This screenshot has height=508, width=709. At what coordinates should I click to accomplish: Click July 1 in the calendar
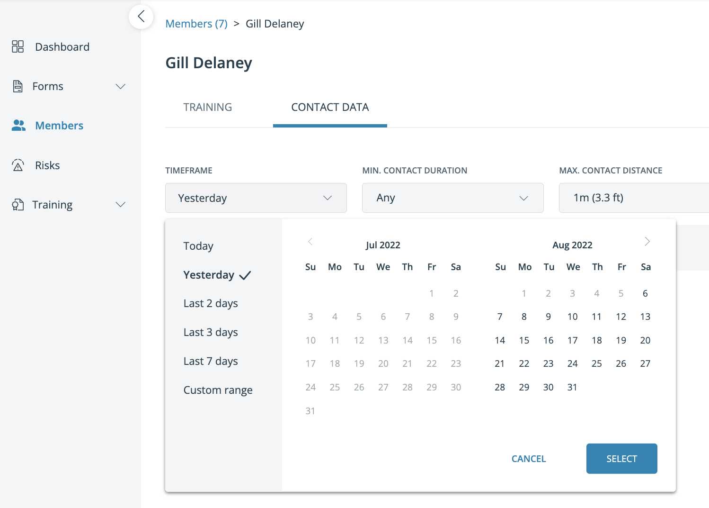(432, 293)
